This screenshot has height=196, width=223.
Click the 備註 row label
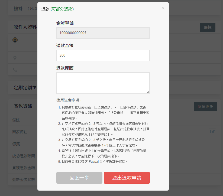tap(16, 120)
